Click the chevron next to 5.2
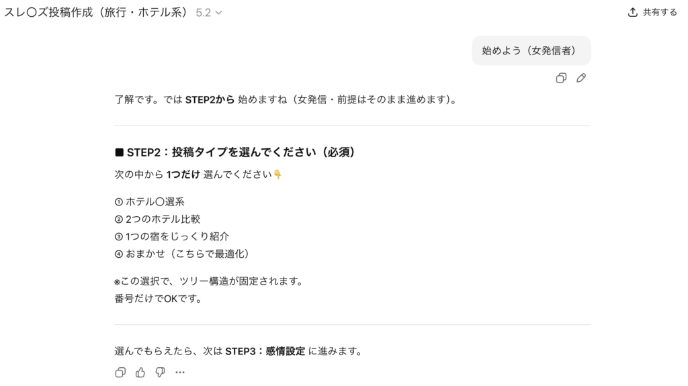Image resolution: width=688 pixels, height=386 pixels. [218, 13]
